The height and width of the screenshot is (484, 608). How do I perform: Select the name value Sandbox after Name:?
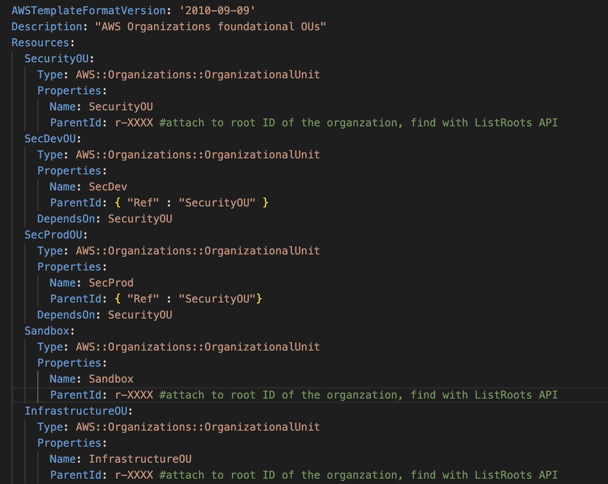(x=111, y=379)
